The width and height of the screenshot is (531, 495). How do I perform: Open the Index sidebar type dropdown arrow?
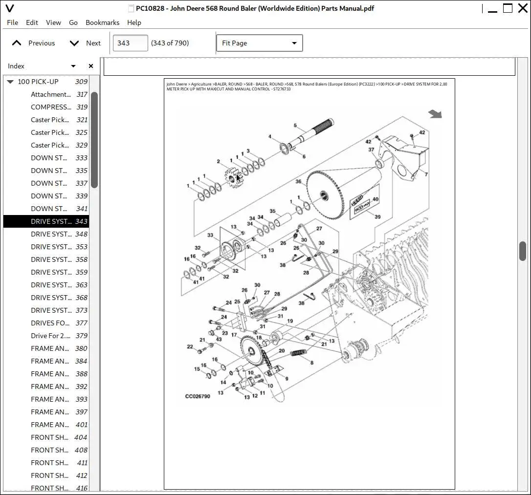[73, 66]
